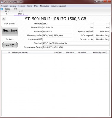
Task: Click the Název parametru column header
Action: [x=20, y=53]
